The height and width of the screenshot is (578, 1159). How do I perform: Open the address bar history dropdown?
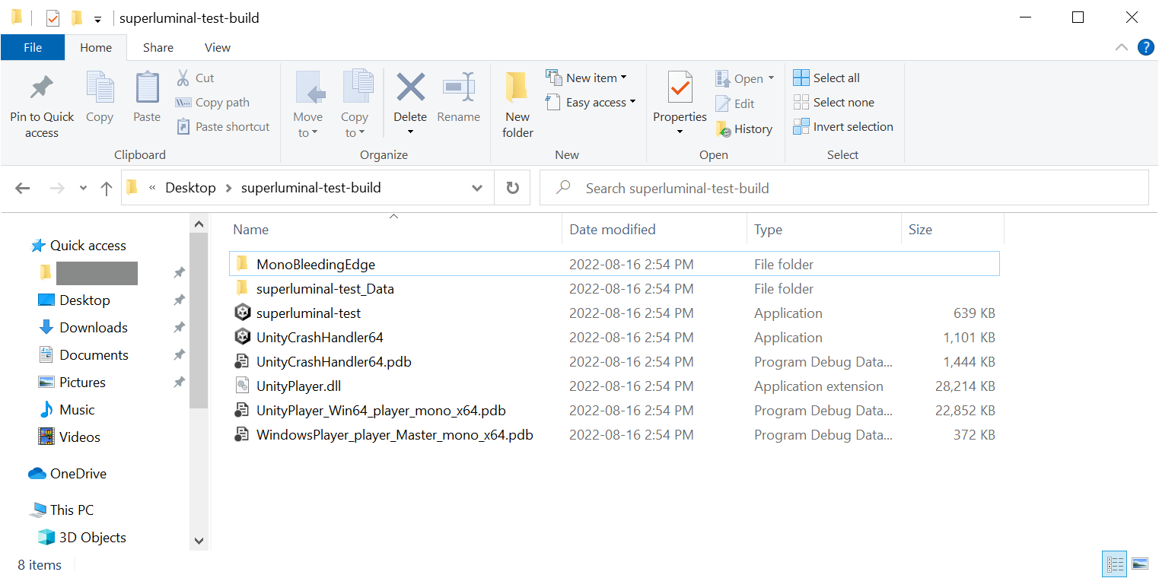click(x=477, y=188)
